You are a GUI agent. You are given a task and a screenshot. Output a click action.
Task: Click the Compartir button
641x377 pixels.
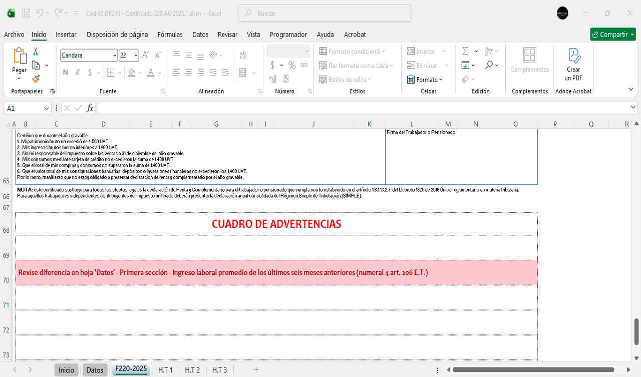click(x=612, y=35)
